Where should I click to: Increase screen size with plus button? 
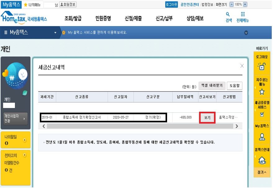coord(245,4)
